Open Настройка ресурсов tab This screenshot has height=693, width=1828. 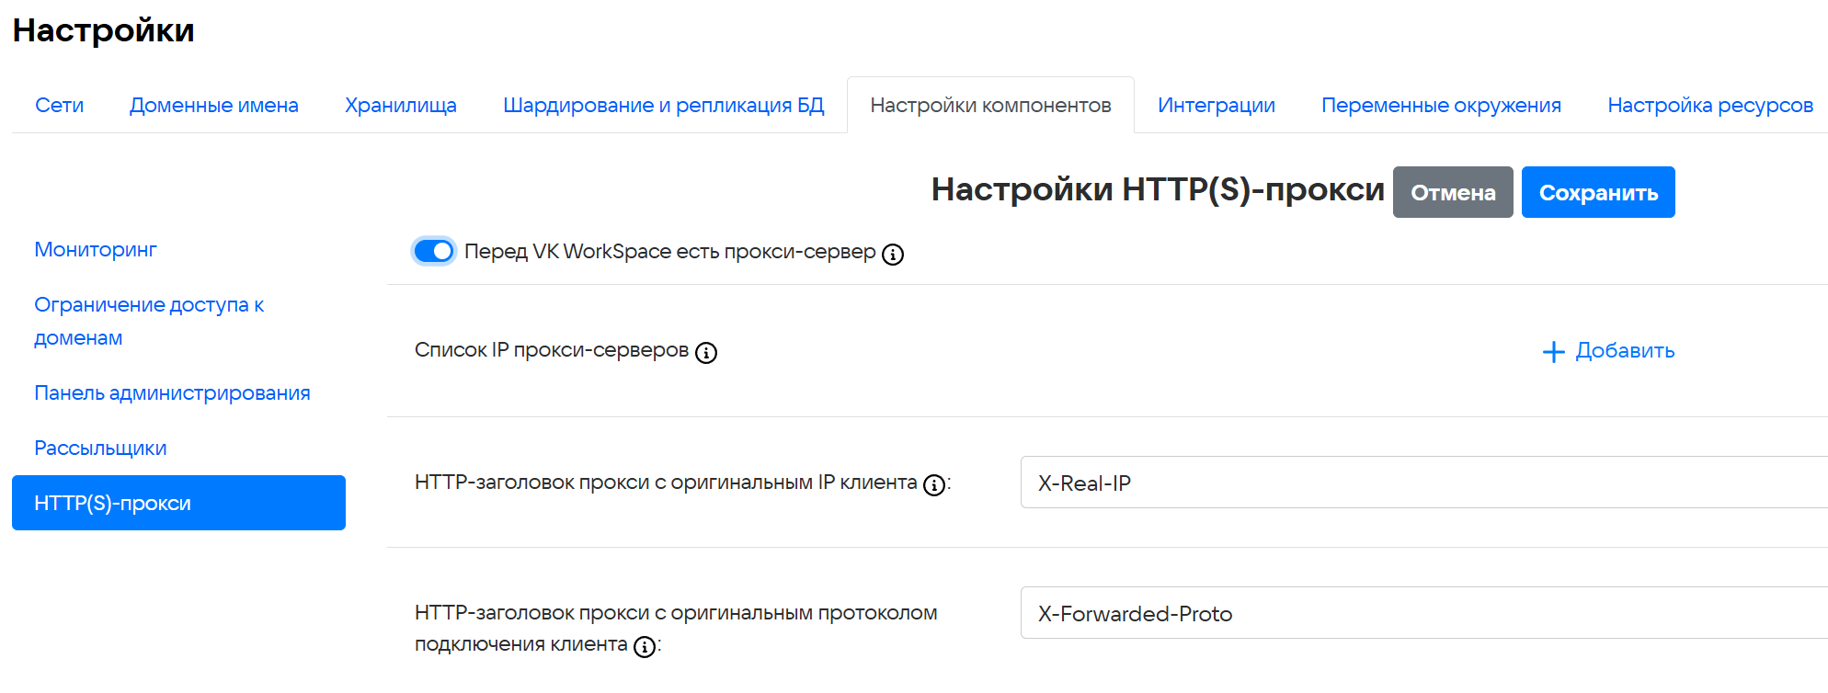[1709, 106]
